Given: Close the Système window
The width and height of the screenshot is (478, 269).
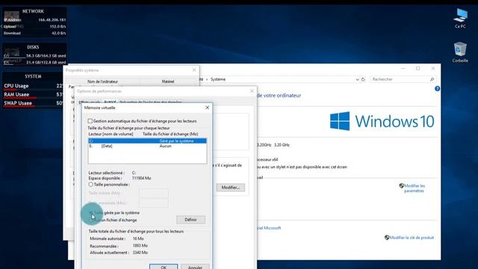Looking at the screenshot, I should [x=433, y=69].
